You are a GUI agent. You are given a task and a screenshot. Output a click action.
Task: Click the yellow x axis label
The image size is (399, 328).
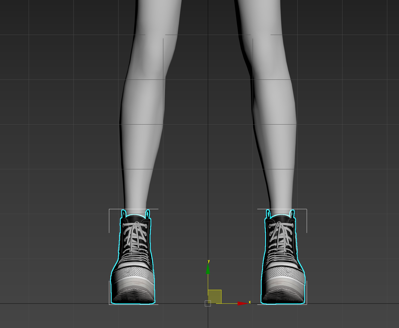250,302
